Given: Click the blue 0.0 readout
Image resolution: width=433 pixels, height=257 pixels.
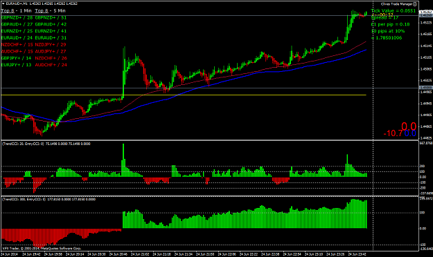Looking at the screenshot, I should click(x=410, y=133).
